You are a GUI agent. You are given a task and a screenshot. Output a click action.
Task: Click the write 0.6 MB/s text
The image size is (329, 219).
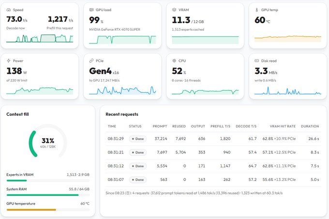(x=265, y=81)
